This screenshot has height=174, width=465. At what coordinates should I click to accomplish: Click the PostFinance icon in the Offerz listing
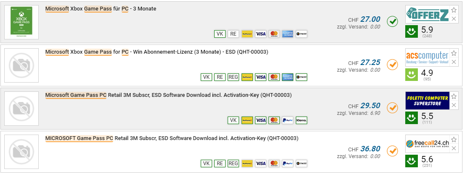[247, 34]
